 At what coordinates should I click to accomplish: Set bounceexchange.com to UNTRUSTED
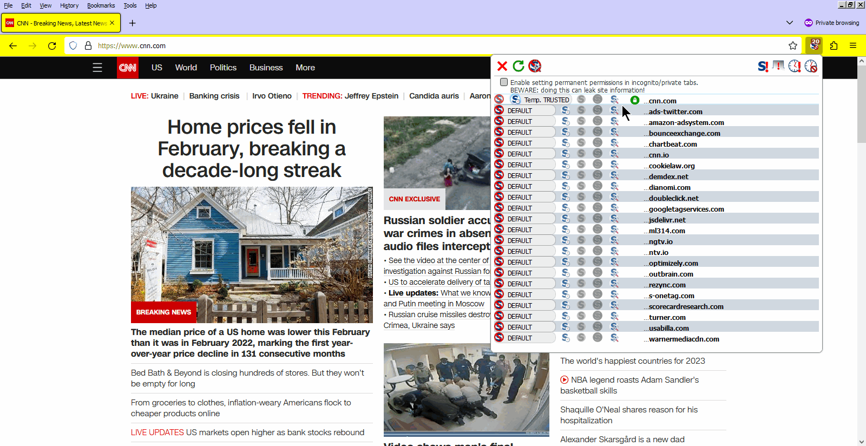click(x=598, y=132)
